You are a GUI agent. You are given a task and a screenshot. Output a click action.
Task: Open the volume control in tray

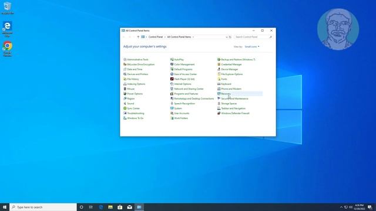(x=351, y=207)
